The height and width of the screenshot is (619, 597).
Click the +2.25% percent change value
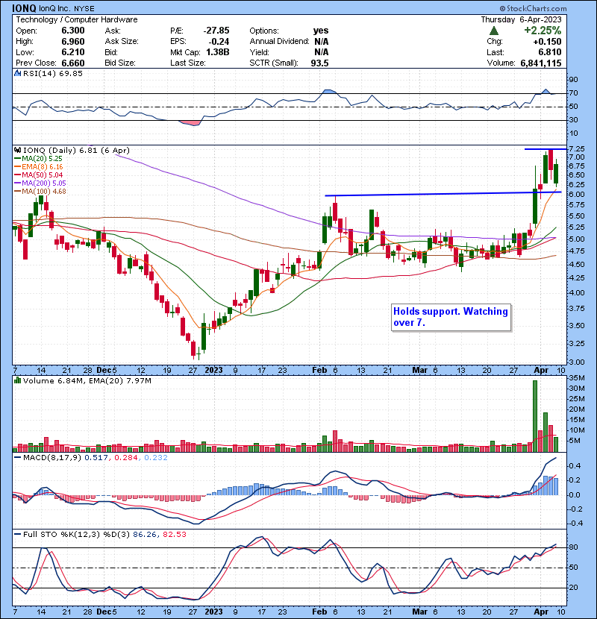pyautogui.click(x=543, y=31)
